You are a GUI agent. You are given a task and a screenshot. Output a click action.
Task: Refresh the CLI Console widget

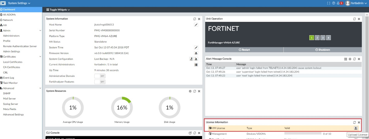(x=195, y=133)
